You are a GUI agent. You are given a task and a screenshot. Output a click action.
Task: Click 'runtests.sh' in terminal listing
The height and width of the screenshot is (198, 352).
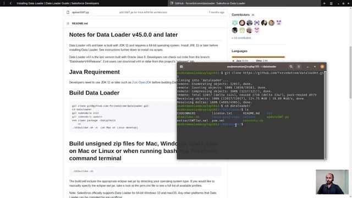(x=253, y=120)
